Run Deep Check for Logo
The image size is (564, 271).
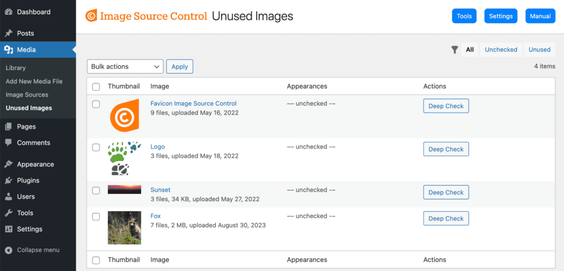tap(446, 150)
